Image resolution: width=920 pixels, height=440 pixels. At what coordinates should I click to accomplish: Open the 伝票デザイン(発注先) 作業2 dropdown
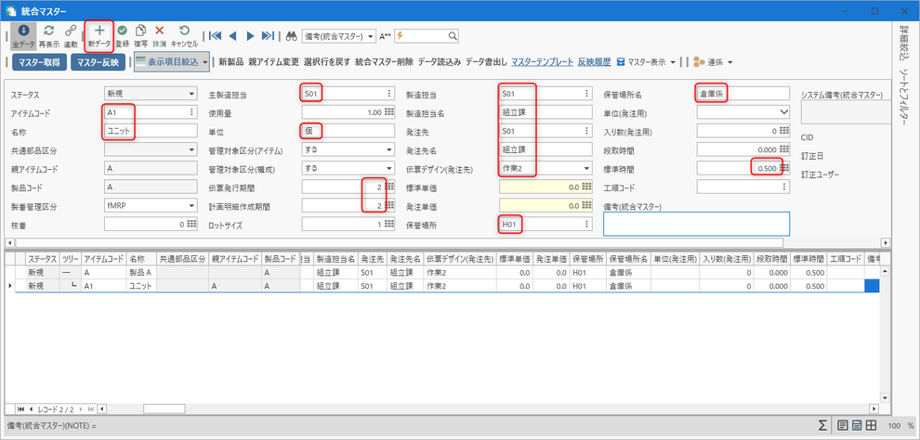(546, 168)
